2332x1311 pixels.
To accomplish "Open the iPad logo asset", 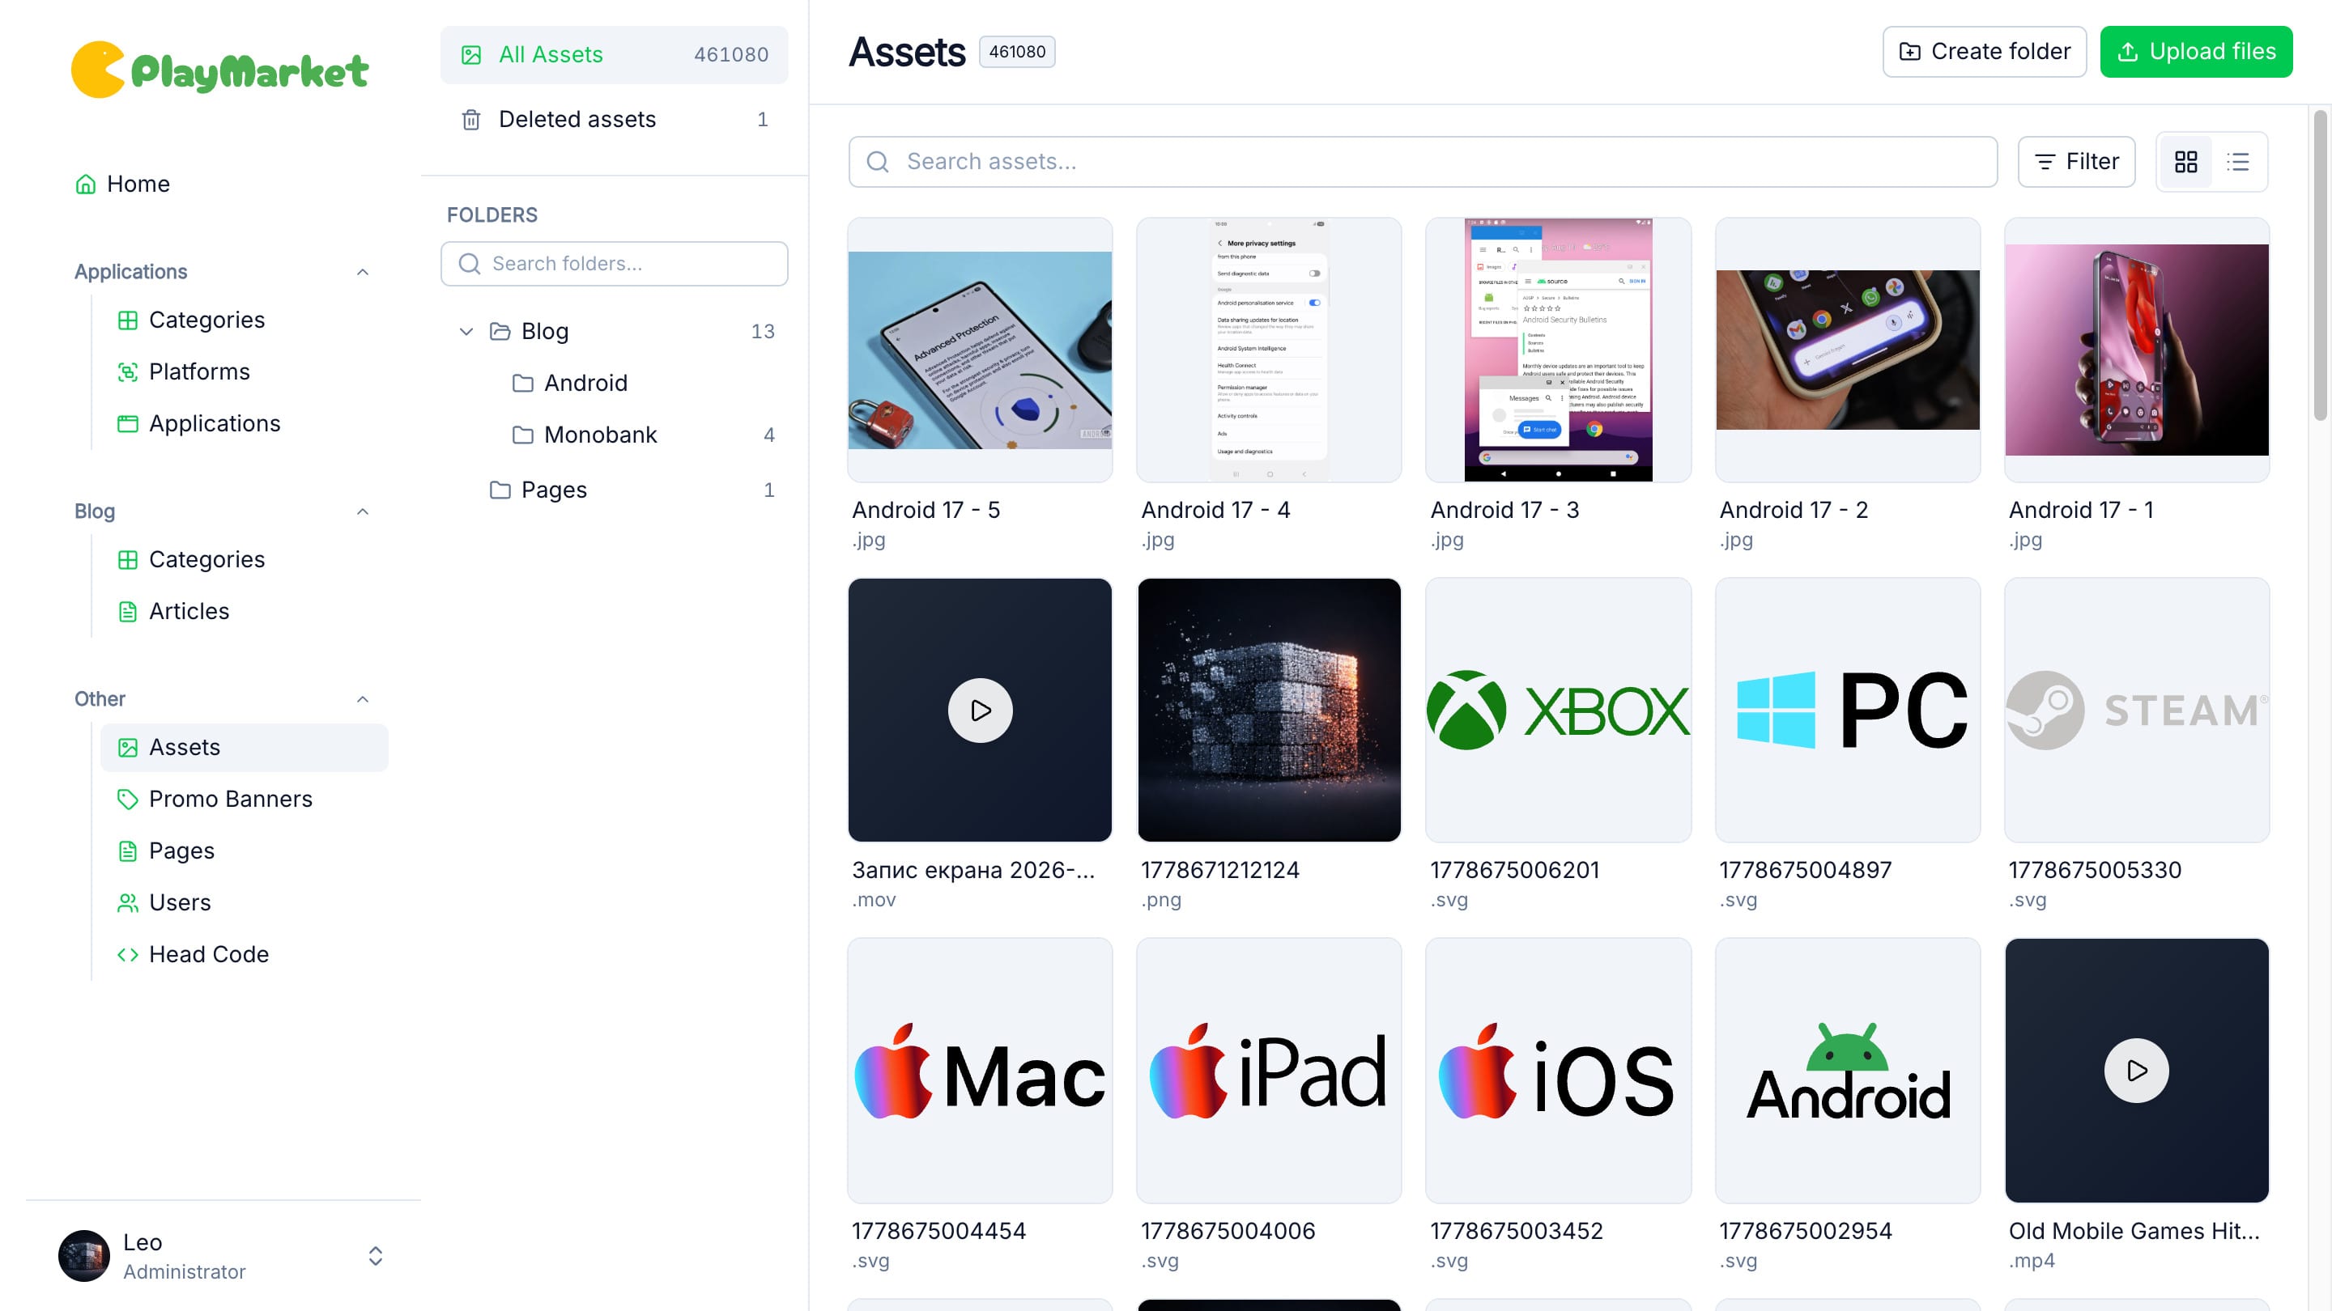I will tap(1269, 1071).
